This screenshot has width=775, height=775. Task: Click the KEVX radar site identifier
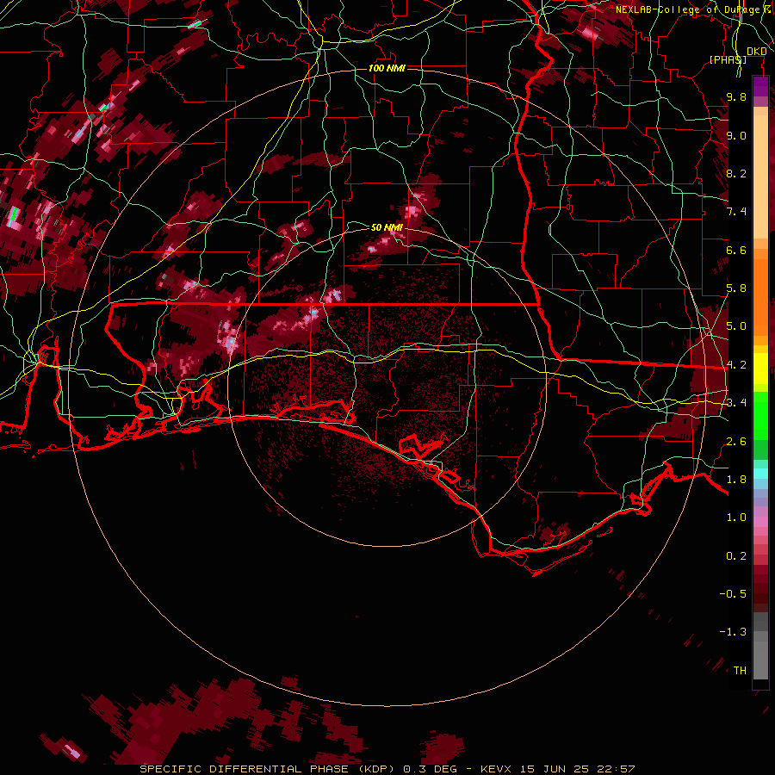[x=497, y=769]
